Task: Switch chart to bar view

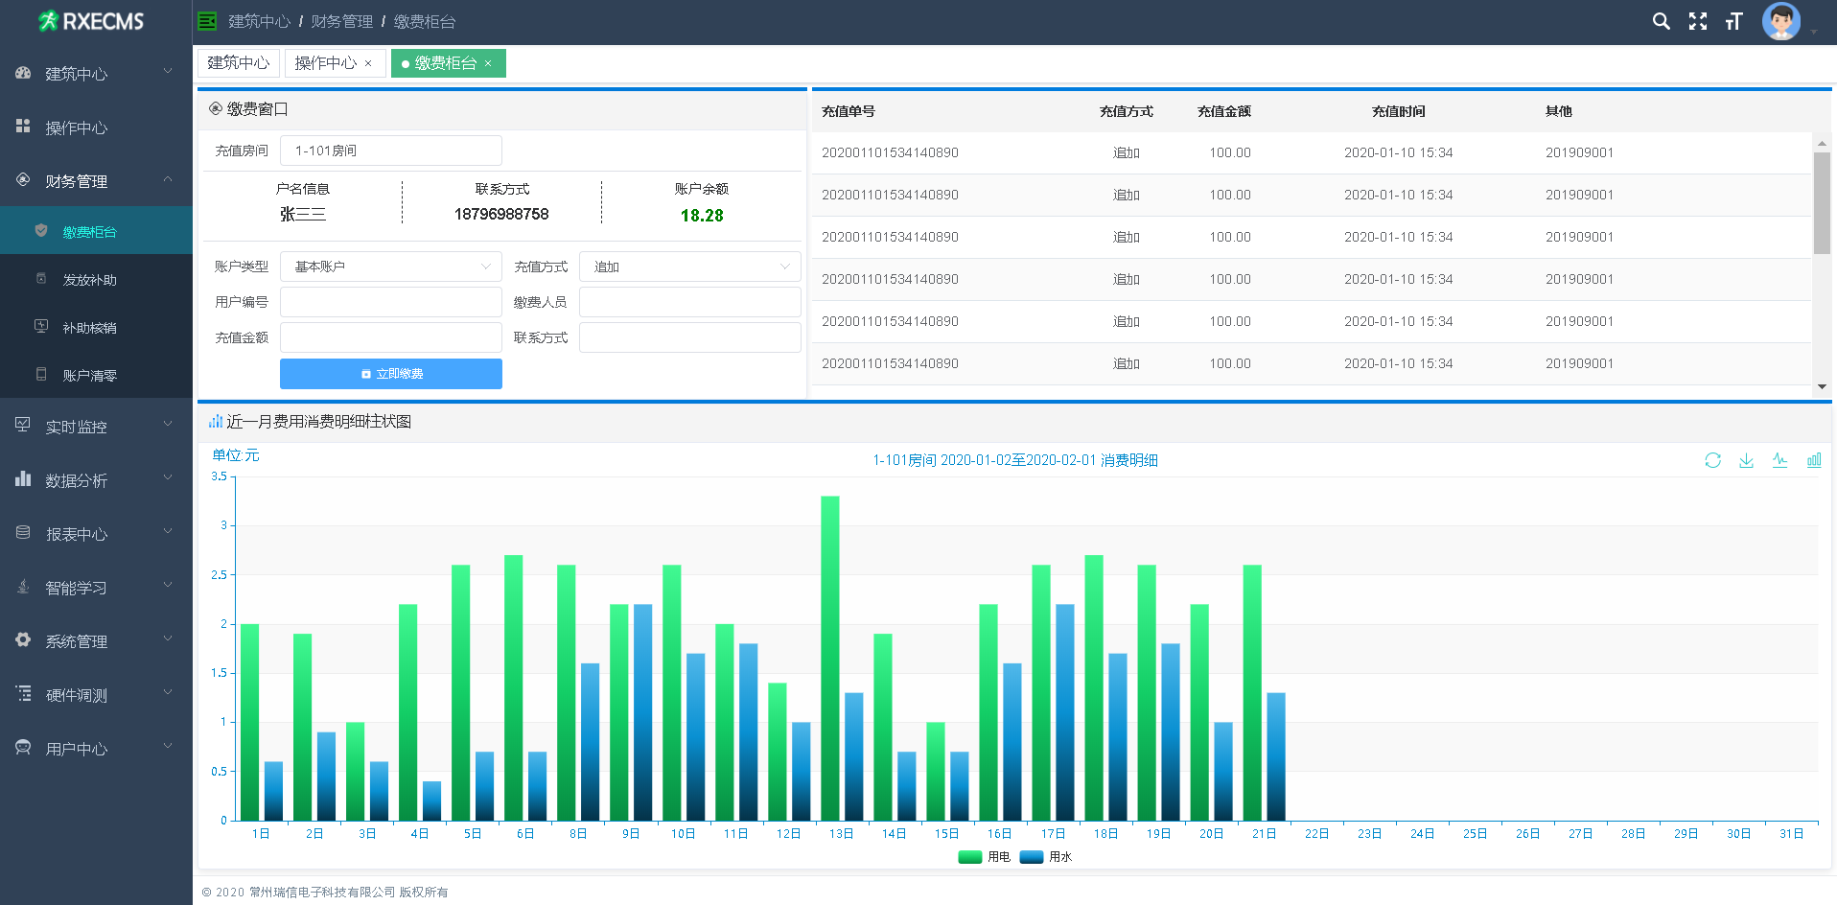Action: pyautogui.click(x=1813, y=460)
